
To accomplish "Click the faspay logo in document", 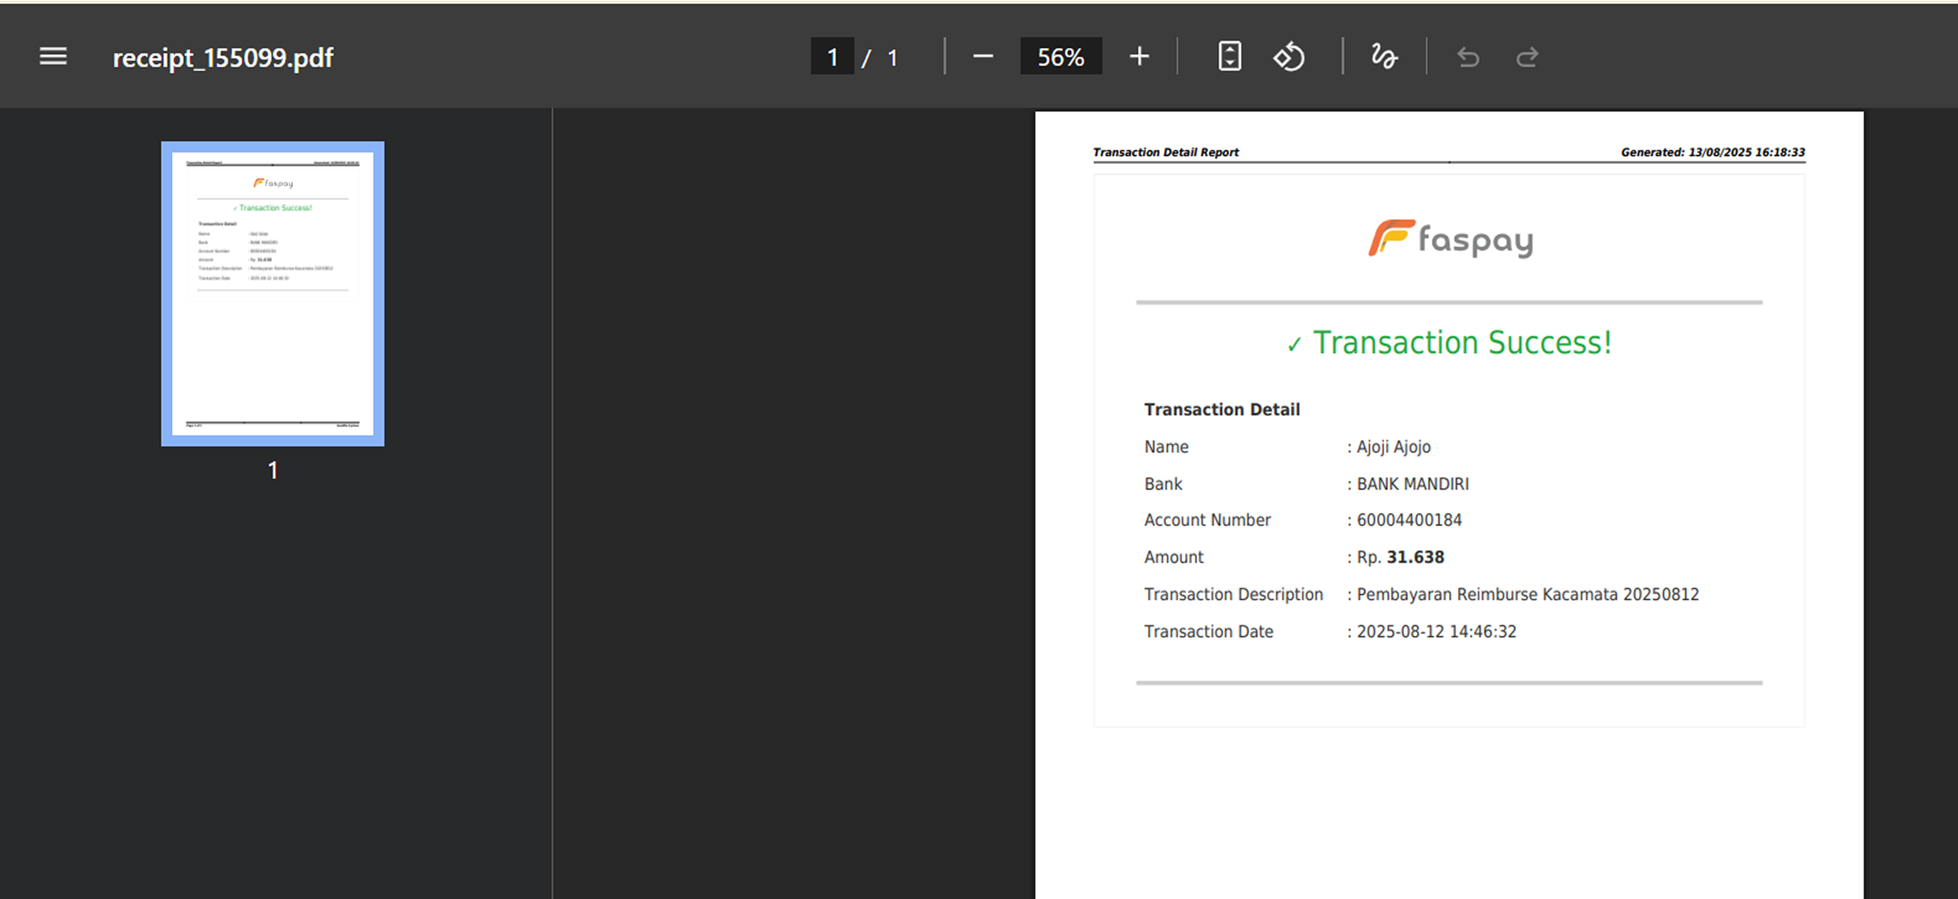I will click(1450, 239).
